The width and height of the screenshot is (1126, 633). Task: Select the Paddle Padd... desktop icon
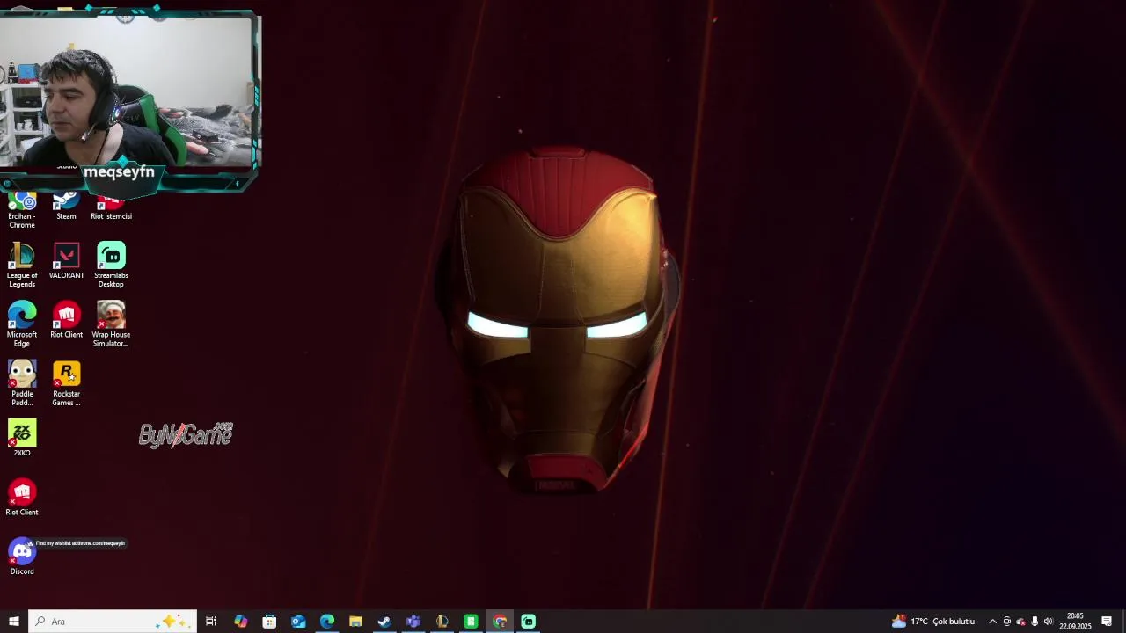22,383
